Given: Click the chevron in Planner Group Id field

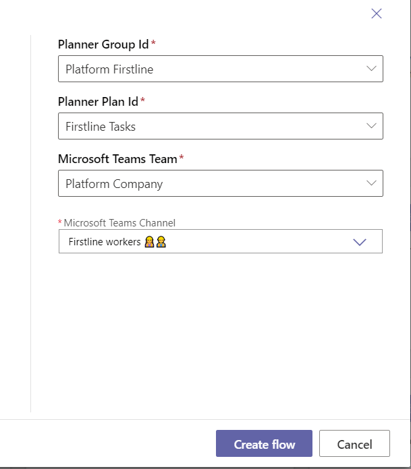Looking at the screenshot, I should (x=371, y=69).
